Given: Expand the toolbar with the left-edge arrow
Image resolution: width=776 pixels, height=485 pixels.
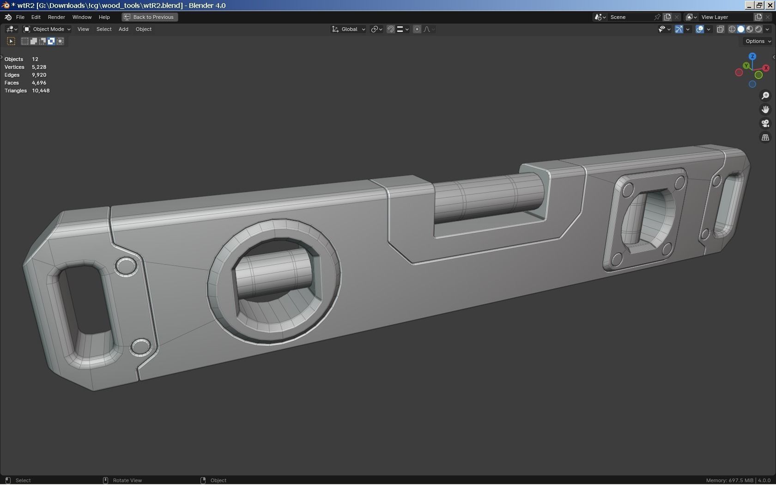Looking at the screenshot, I should [x=2, y=57].
